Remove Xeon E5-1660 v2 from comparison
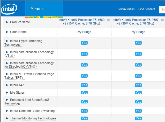This screenshot has width=165, height=122. click(108, 20)
